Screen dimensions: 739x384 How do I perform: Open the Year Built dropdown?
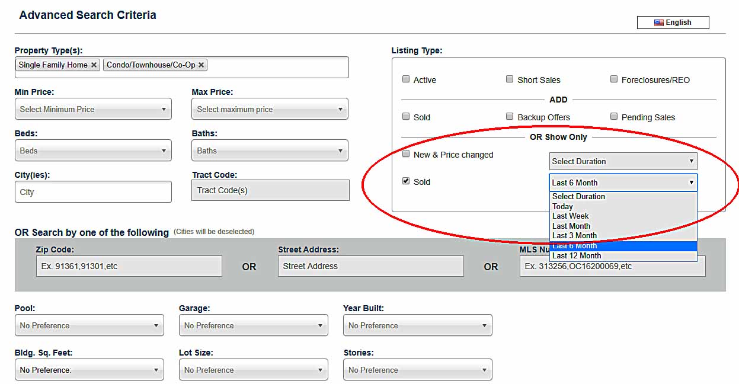[x=417, y=325]
